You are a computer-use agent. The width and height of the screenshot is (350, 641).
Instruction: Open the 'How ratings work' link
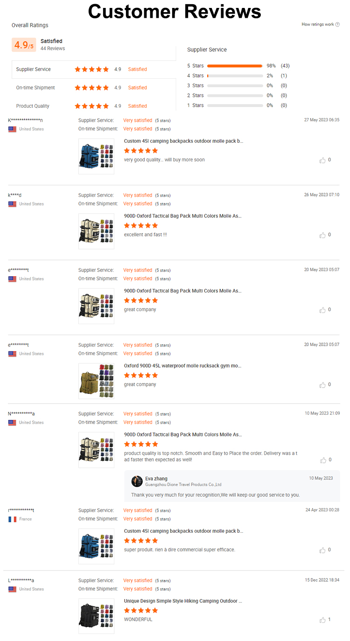[x=317, y=24]
